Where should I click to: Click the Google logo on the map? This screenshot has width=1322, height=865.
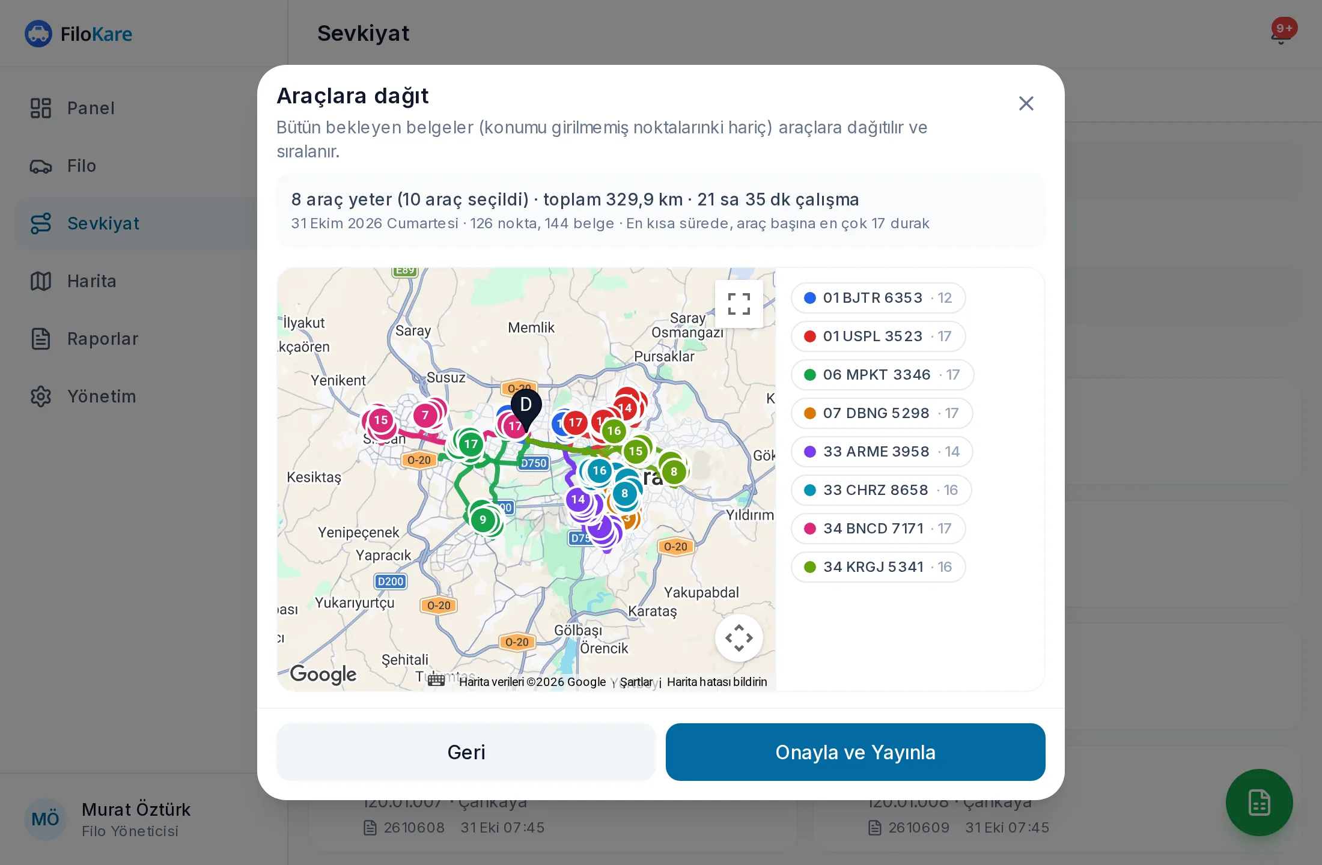[323, 674]
